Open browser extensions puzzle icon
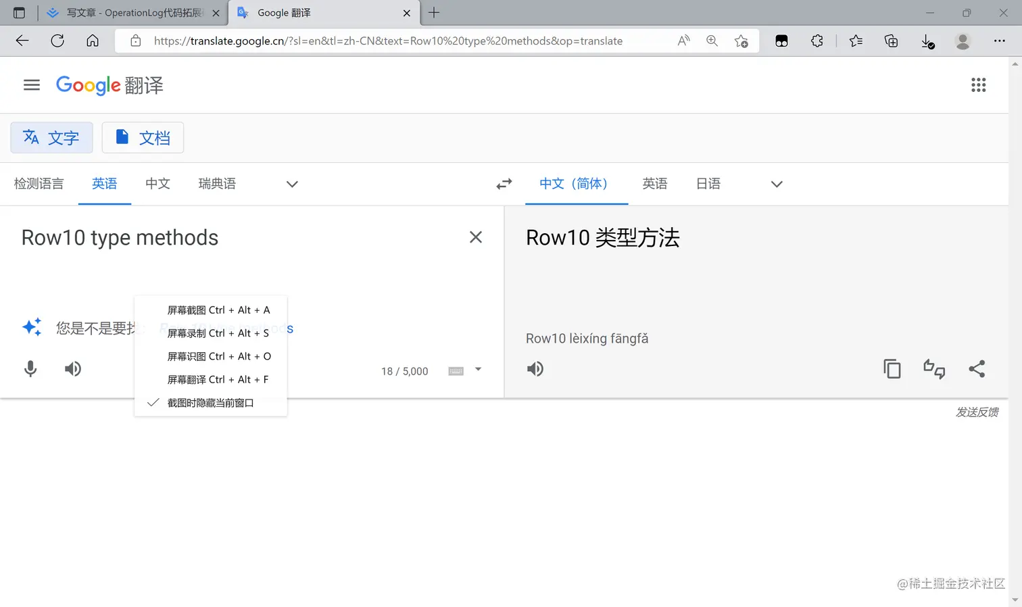The image size is (1022, 607). click(x=817, y=41)
